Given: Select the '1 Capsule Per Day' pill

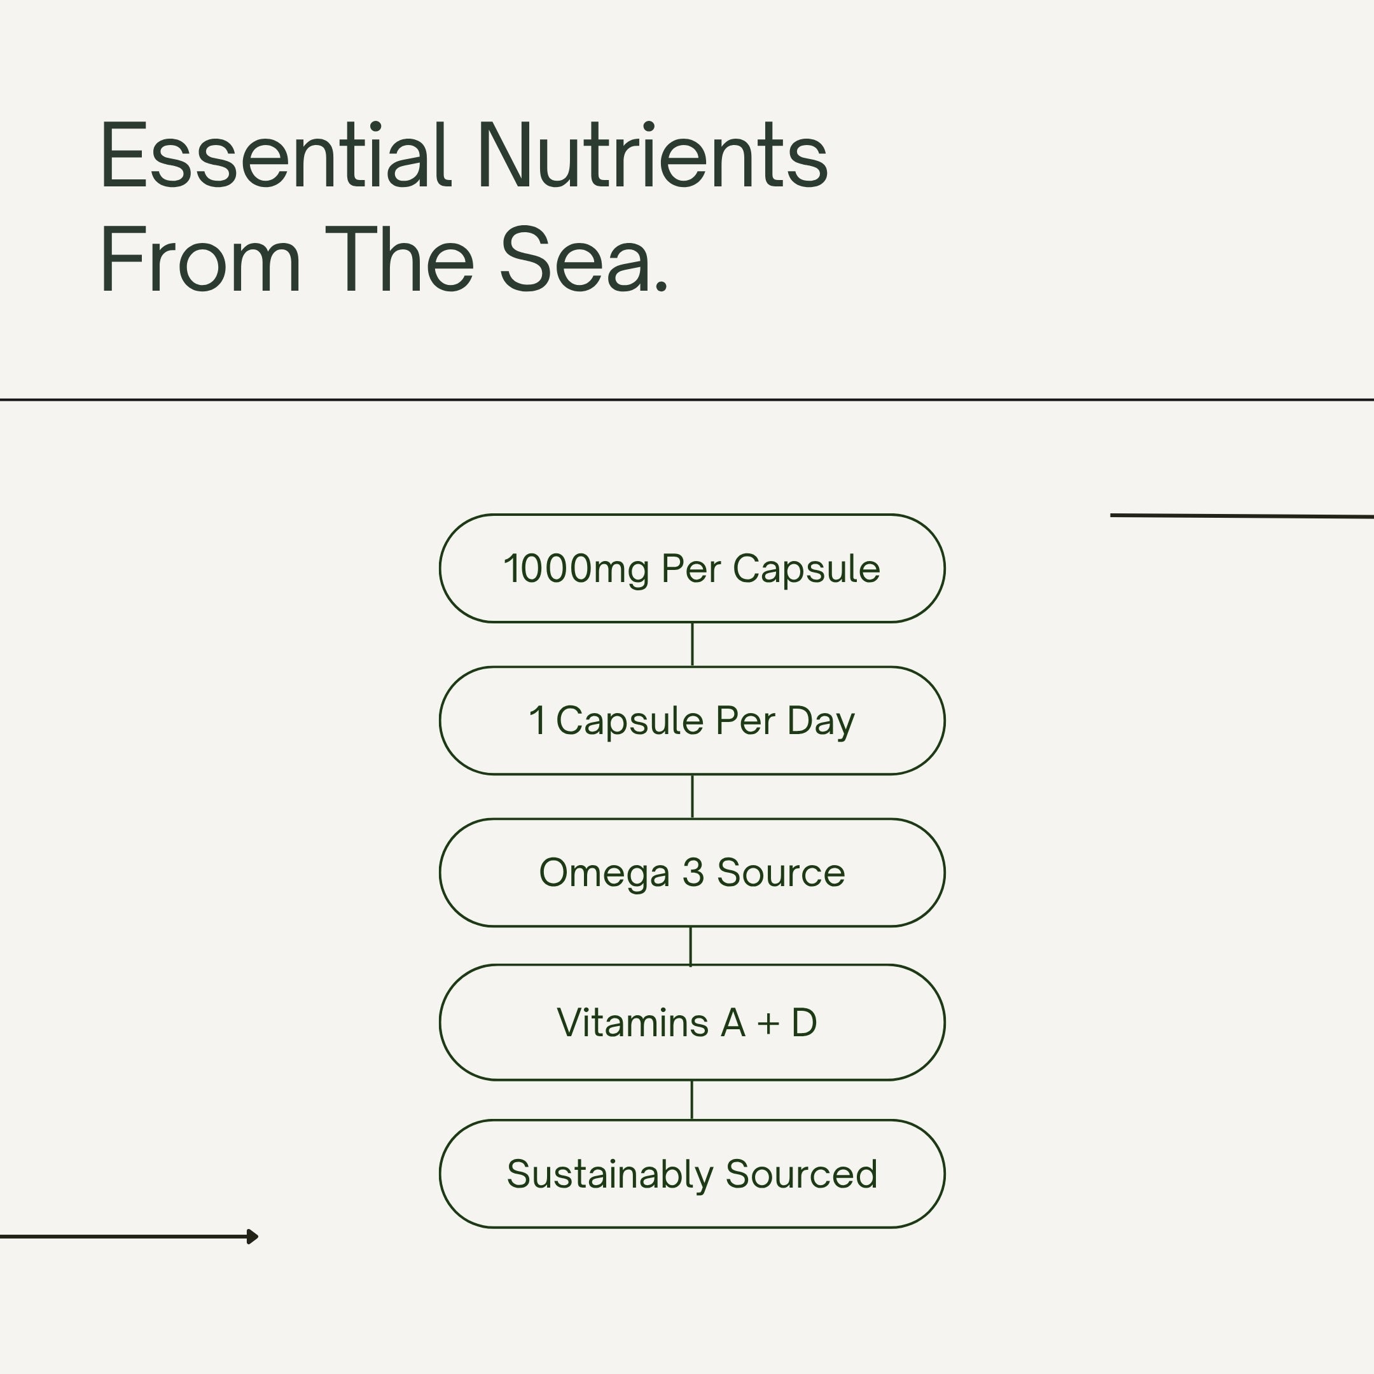Looking at the screenshot, I should point(691,721).
